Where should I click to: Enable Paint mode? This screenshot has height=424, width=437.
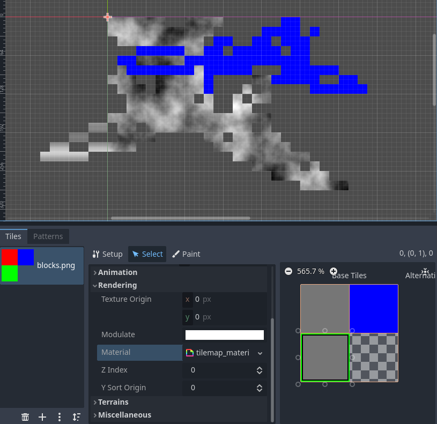186,254
